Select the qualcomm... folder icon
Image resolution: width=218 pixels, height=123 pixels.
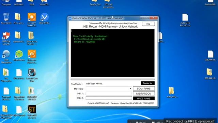18,35
